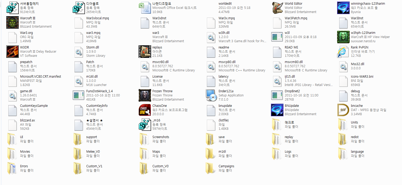Select the 서버통합레지 registry file icon

click(x=13, y=8)
